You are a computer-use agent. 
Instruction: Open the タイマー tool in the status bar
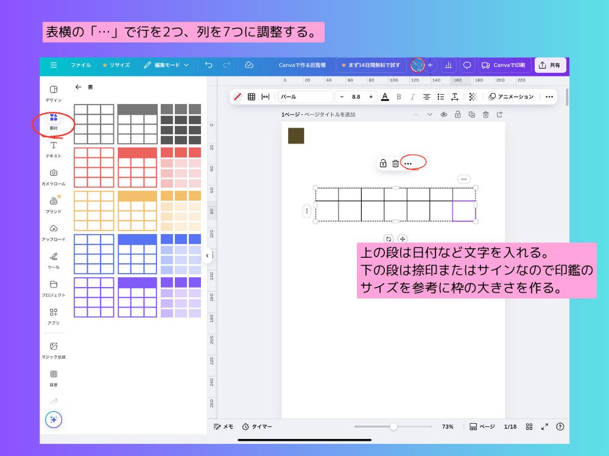point(258,426)
